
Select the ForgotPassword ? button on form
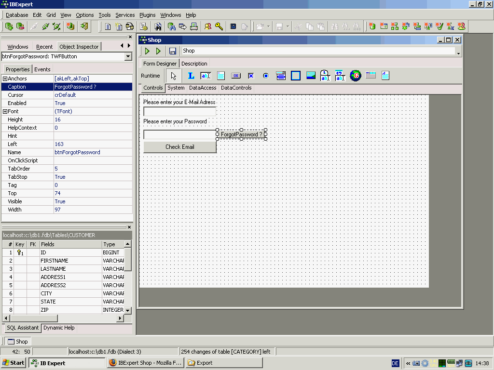pyautogui.click(x=242, y=134)
